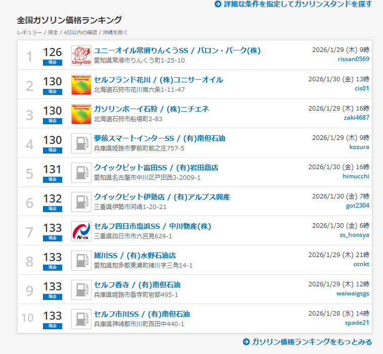Image resolution: width=383 pixels, height=354 pixels.
Task: Click address 兵庫県神崎郡市川町西田中440-1
Action: point(139,324)
